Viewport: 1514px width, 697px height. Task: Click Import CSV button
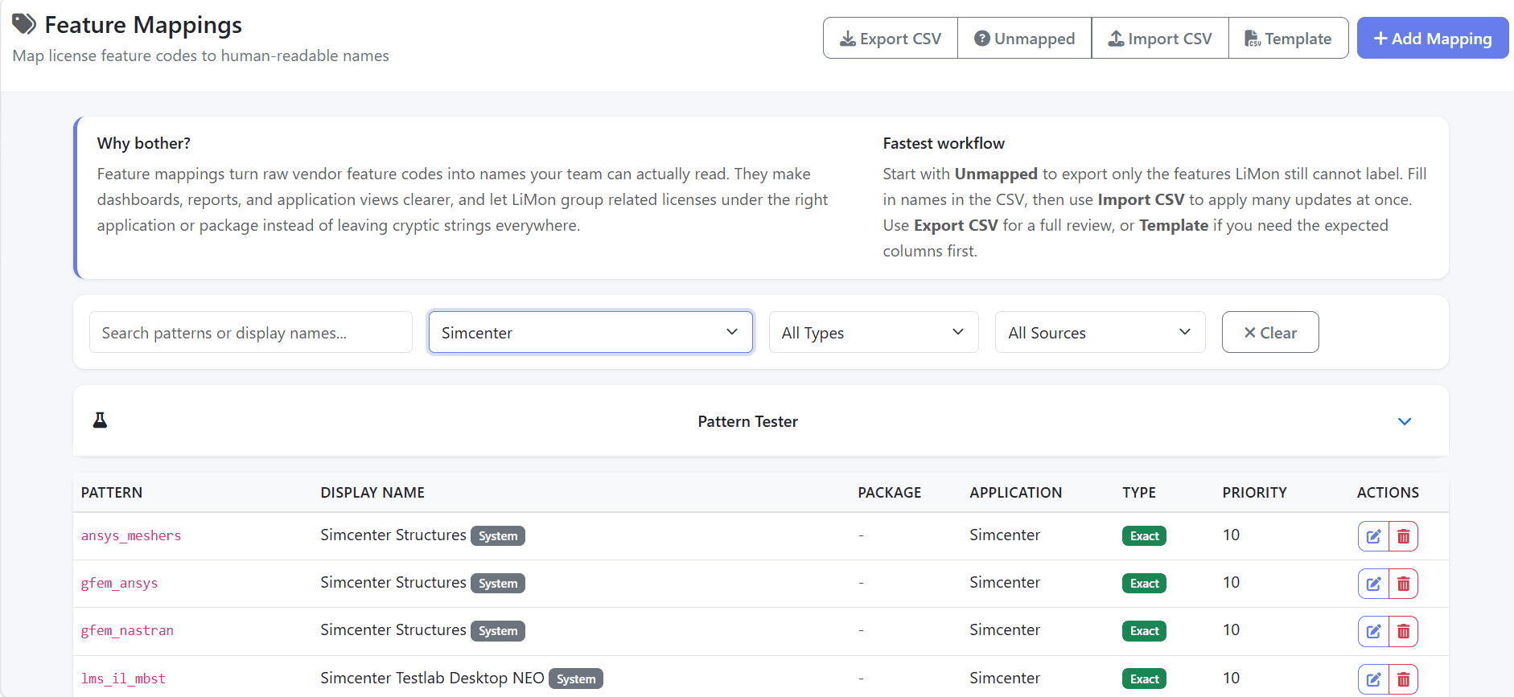coord(1160,38)
